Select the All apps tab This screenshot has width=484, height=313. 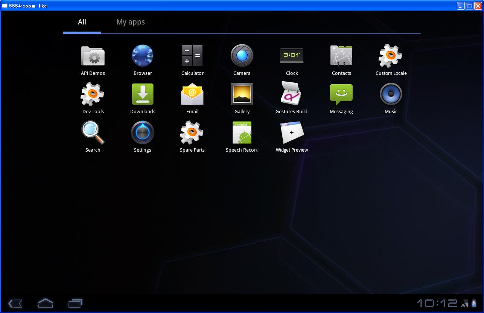coord(82,22)
